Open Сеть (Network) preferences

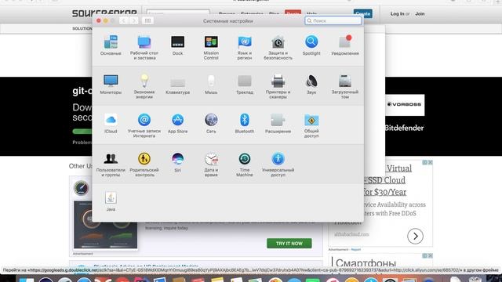(211, 124)
